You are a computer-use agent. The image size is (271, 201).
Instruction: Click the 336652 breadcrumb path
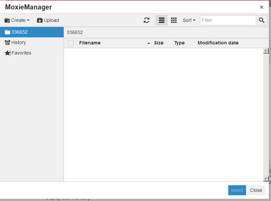click(75, 33)
